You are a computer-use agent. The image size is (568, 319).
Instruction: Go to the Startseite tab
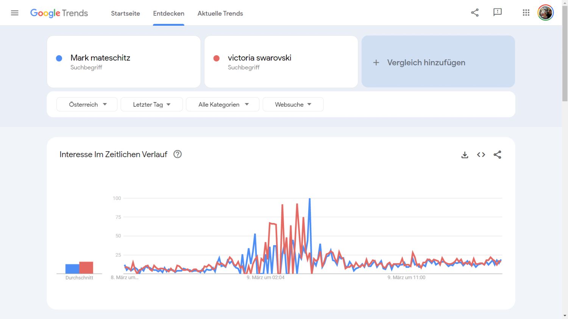(125, 13)
